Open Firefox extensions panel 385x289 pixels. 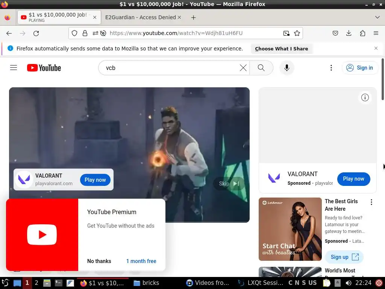click(x=362, y=33)
